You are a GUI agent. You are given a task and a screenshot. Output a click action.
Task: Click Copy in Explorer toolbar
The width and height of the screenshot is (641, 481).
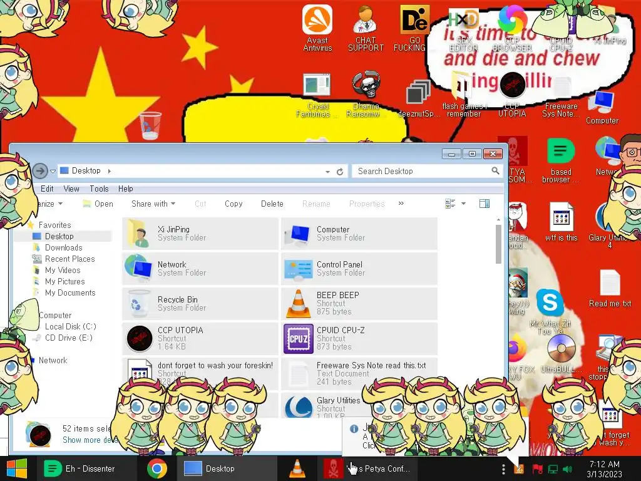[x=233, y=204]
